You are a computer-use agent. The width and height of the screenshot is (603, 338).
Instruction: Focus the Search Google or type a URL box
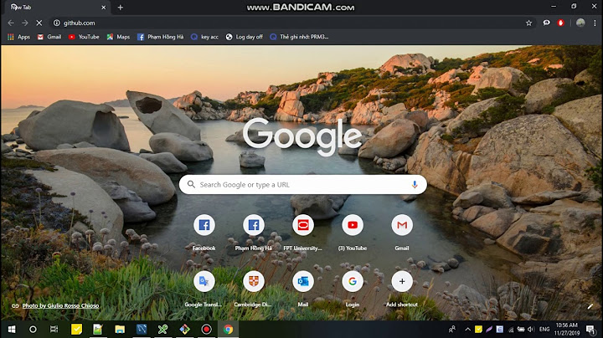tap(302, 185)
